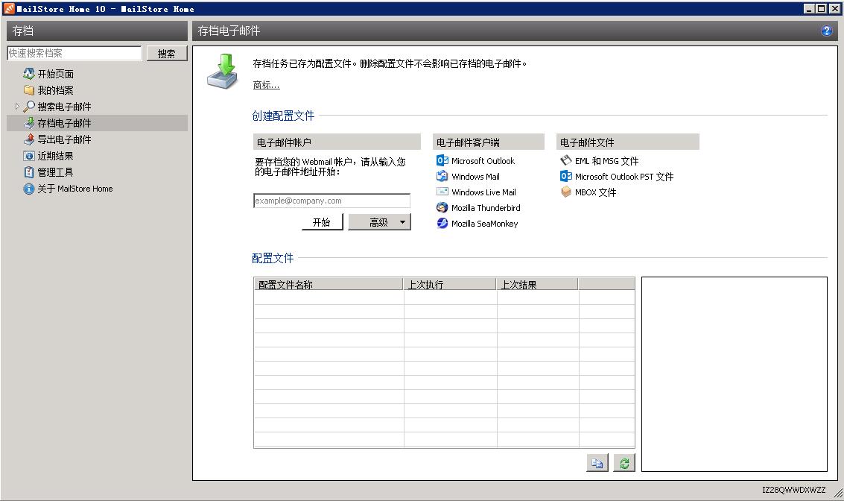Open 我的档案 in the sidebar
The width and height of the screenshot is (844, 501).
click(x=55, y=90)
